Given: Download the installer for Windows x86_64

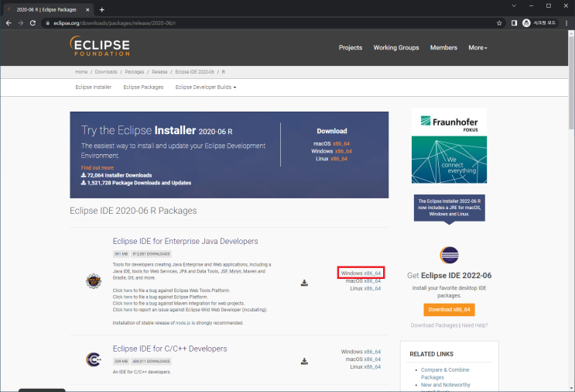Looking at the screenshot, I should click(344, 151).
